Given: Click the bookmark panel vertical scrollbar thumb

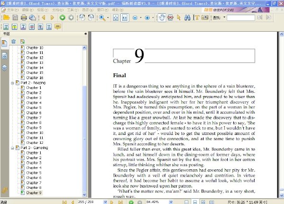Looking at the screenshot, I should pos(84,139).
